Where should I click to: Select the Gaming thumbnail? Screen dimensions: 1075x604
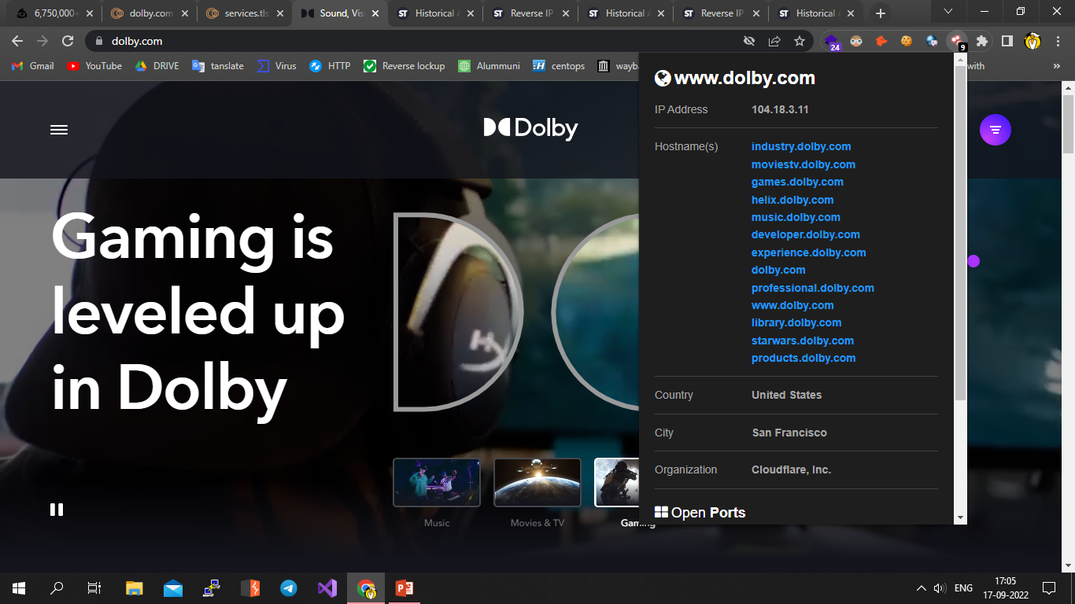tap(617, 483)
